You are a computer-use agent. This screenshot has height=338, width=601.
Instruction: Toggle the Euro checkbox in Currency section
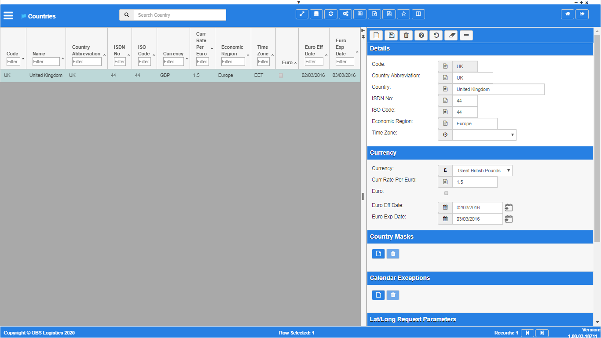(446, 193)
